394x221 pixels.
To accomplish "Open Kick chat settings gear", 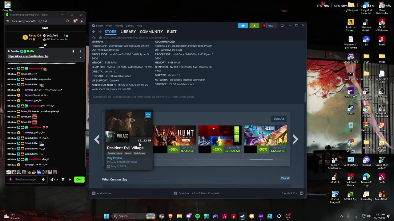I will pos(70,180).
